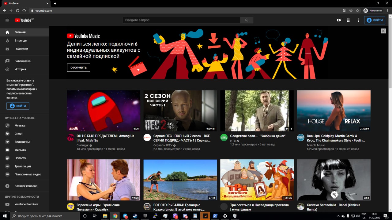
Task: Click the ВОЙТИ button in the left sidebar
Action: 18,106
